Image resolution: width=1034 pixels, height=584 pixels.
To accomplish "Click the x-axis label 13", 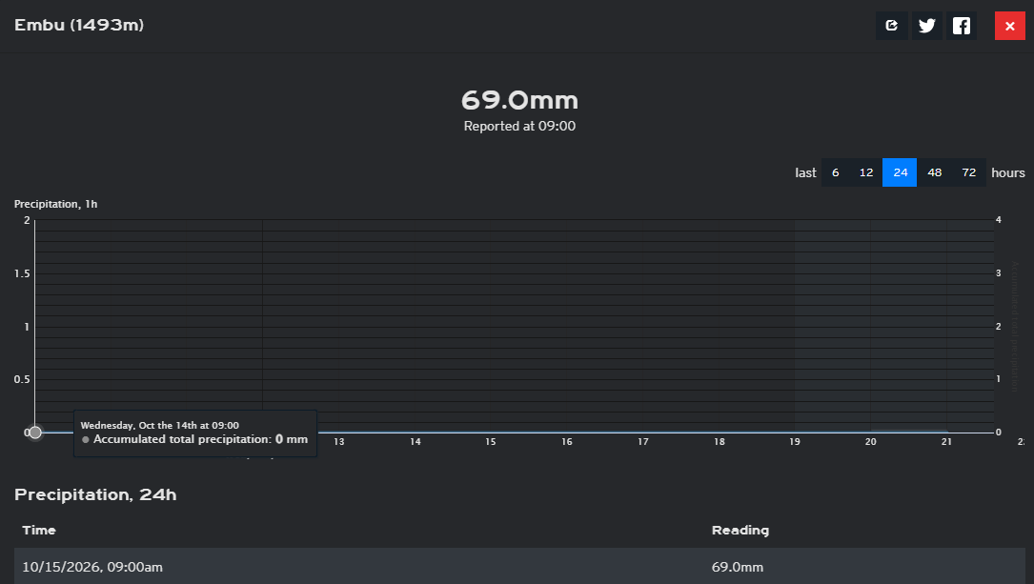I will click(339, 442).
